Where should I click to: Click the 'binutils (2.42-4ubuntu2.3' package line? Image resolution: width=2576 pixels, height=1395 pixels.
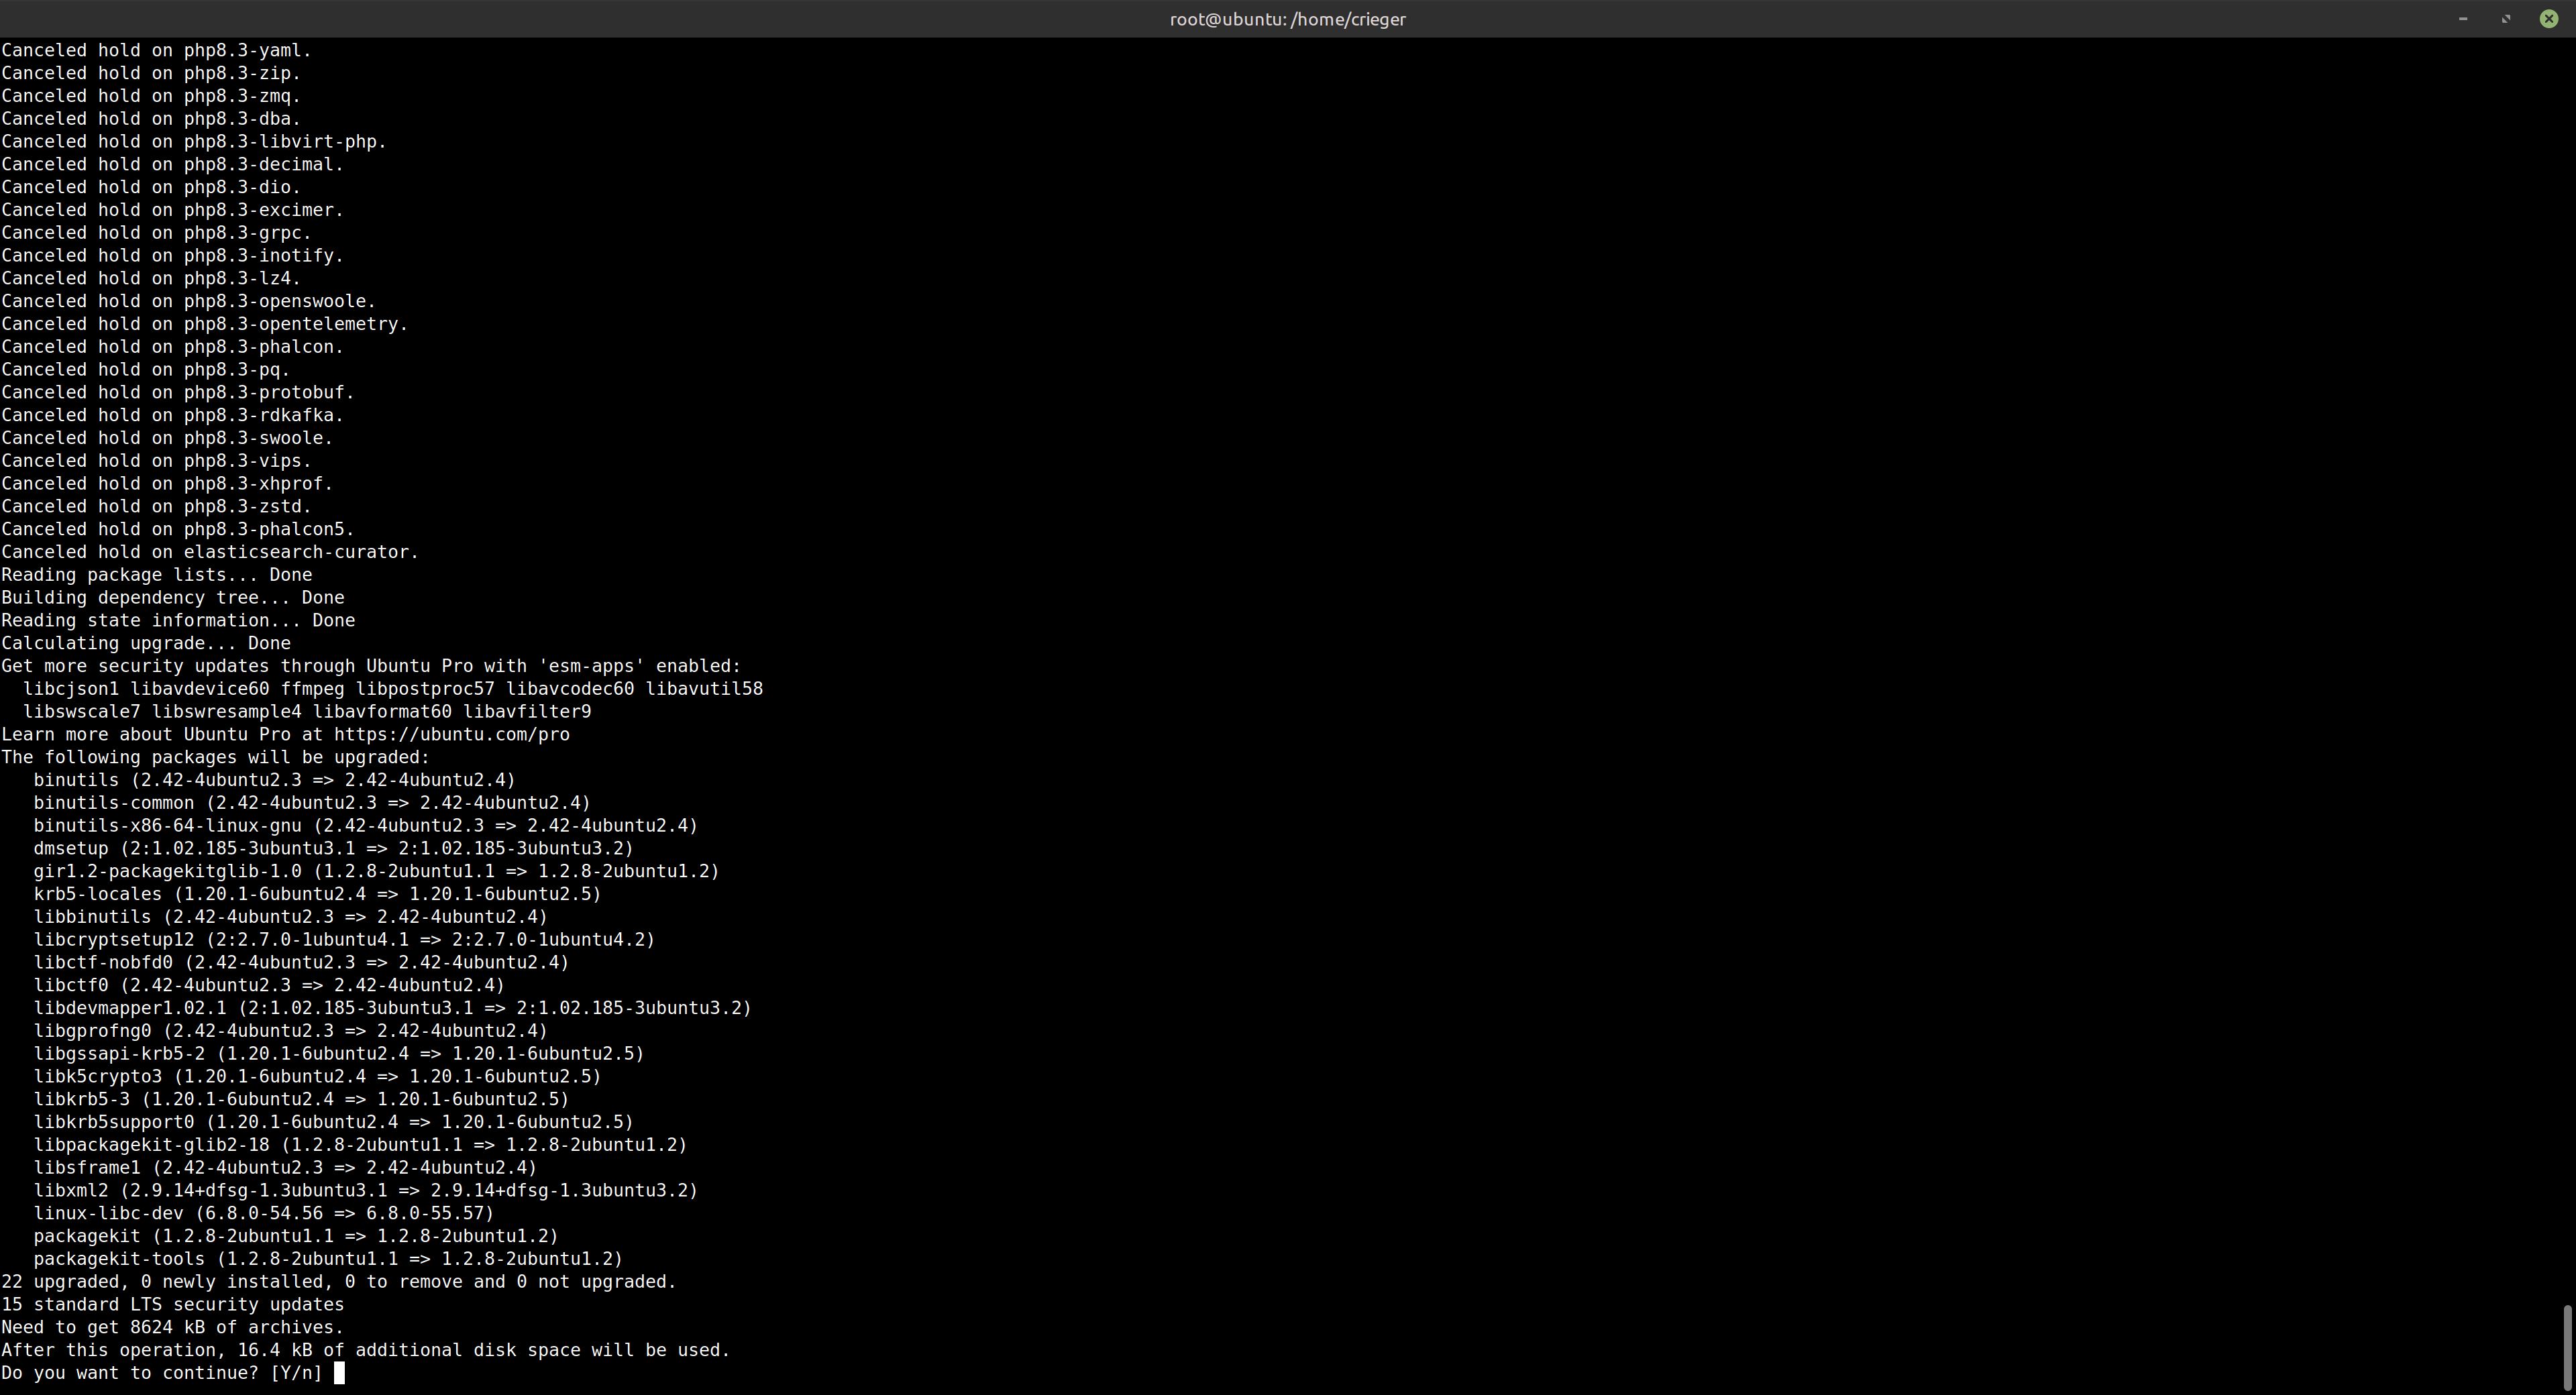click(274, 780)
